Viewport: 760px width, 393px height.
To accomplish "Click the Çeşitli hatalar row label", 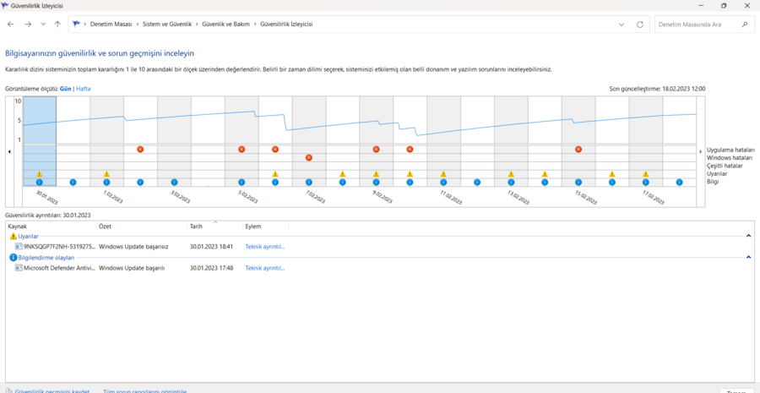I will pos(725,166).
